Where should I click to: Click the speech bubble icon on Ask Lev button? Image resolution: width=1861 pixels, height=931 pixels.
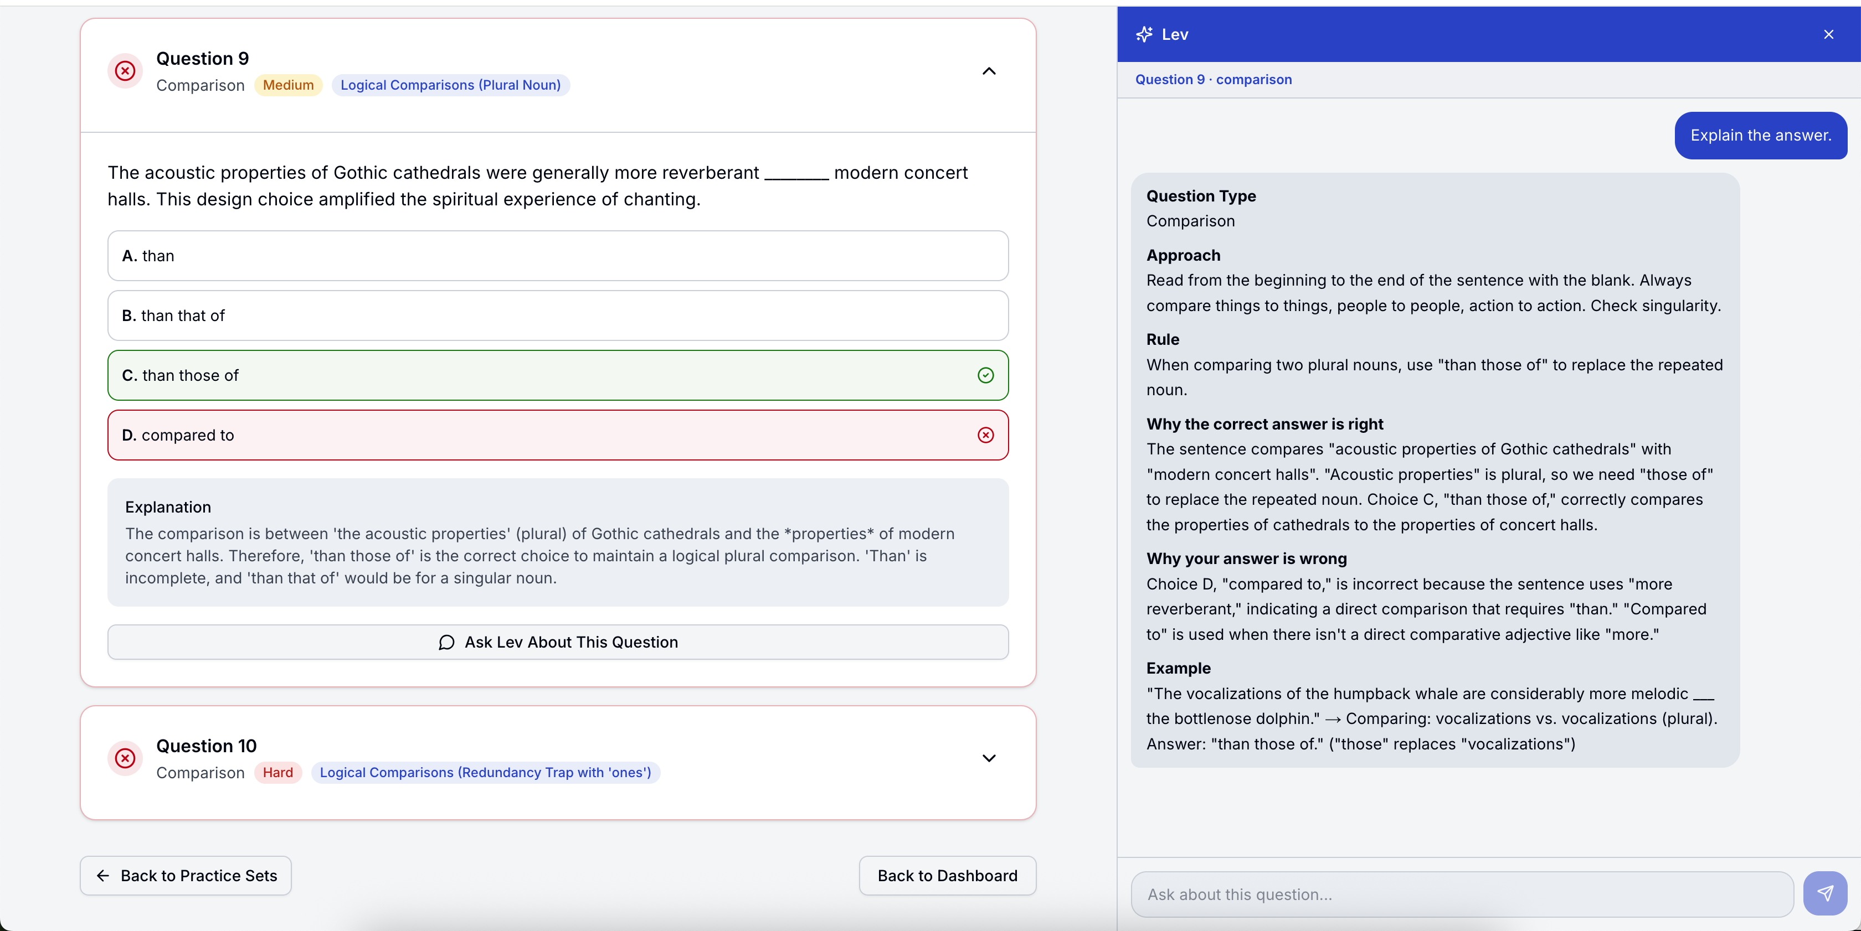tap(447, 642)
